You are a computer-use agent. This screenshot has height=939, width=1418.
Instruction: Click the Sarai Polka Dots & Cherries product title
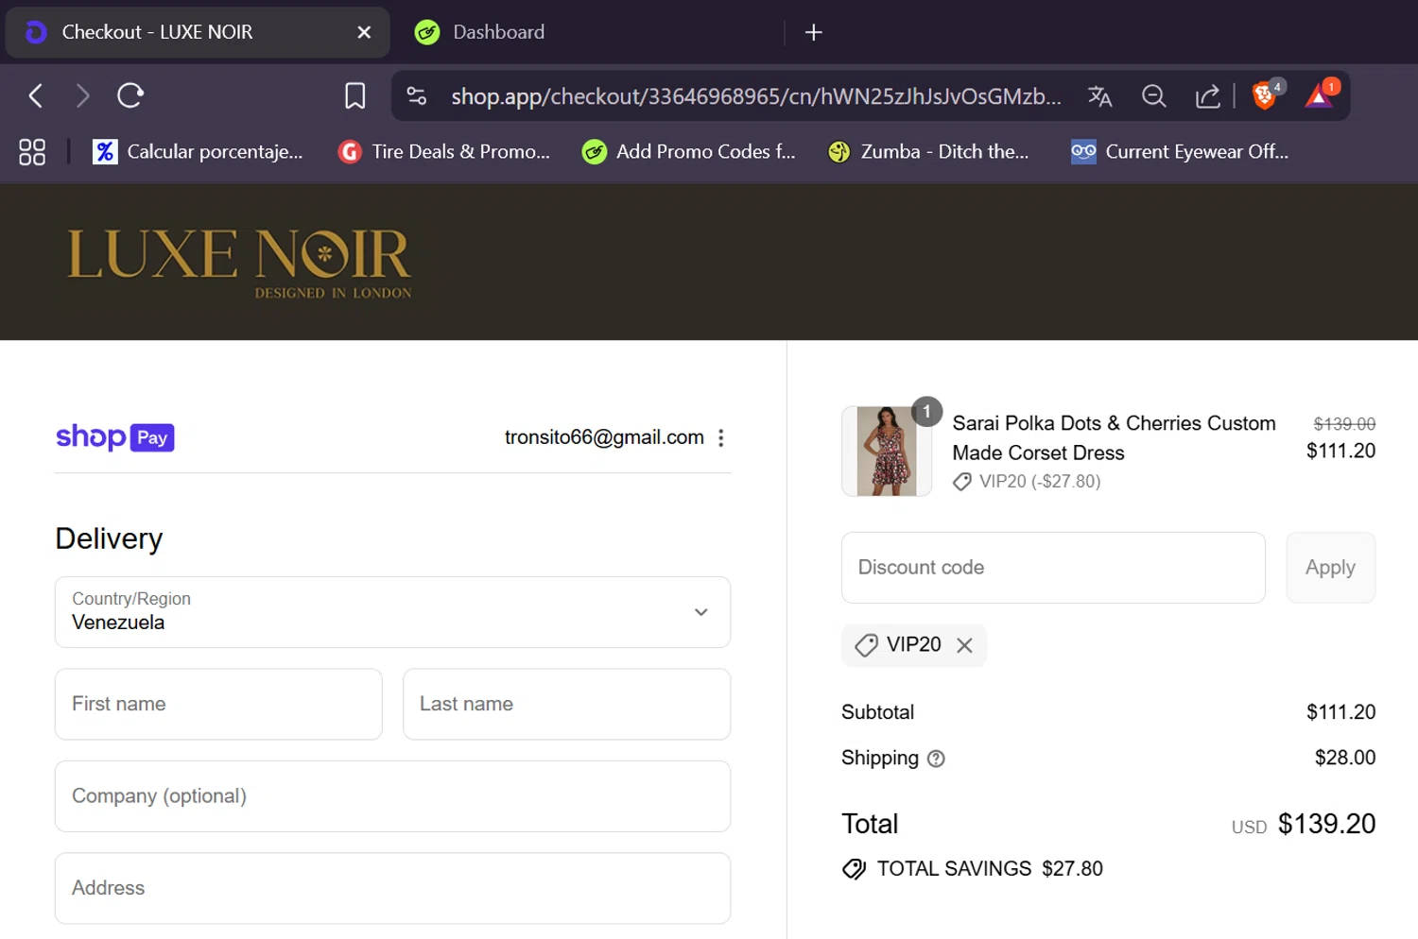click(1114, 438)
